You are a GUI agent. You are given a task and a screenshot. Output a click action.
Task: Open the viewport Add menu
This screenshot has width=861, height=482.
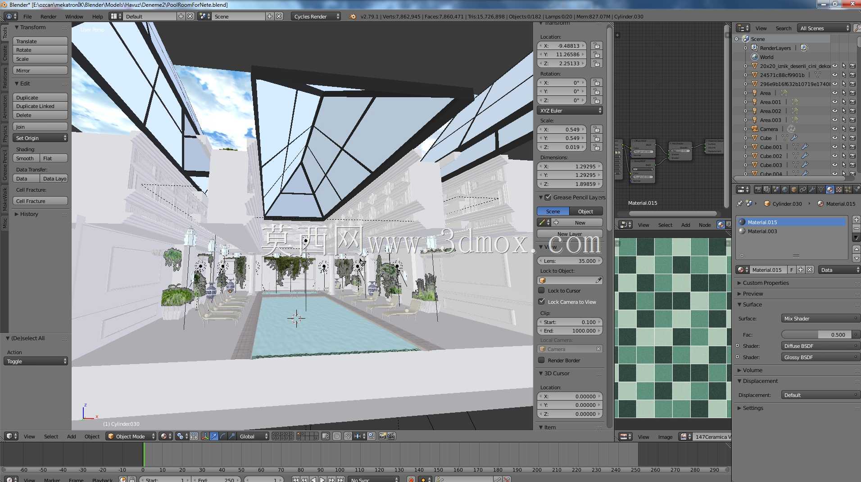pos(71,436)
